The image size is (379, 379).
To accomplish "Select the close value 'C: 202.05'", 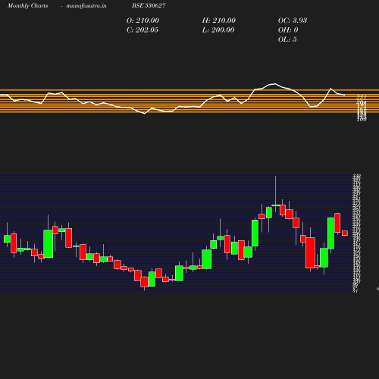I will click(x=143, y=30).
